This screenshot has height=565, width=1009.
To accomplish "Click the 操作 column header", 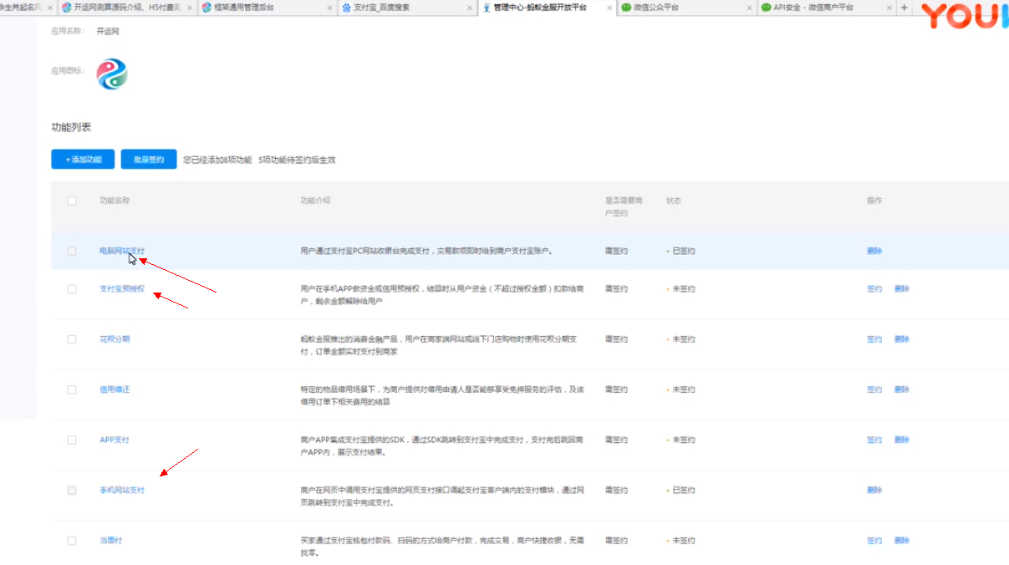I will point(874,201).
